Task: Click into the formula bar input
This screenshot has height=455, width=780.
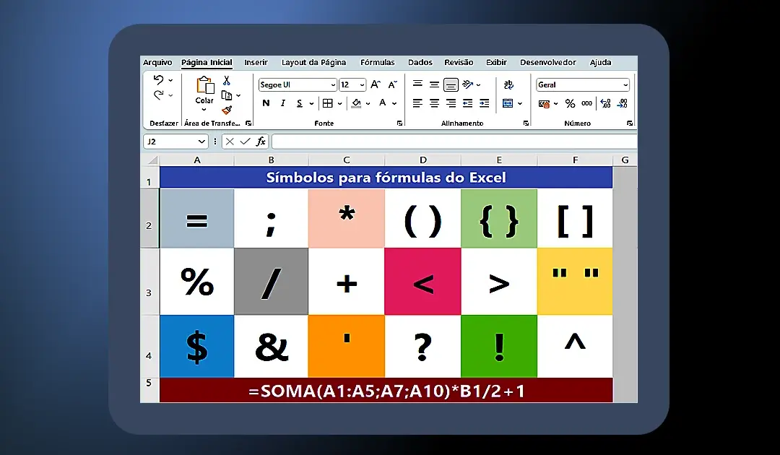Action: point(455,142)
